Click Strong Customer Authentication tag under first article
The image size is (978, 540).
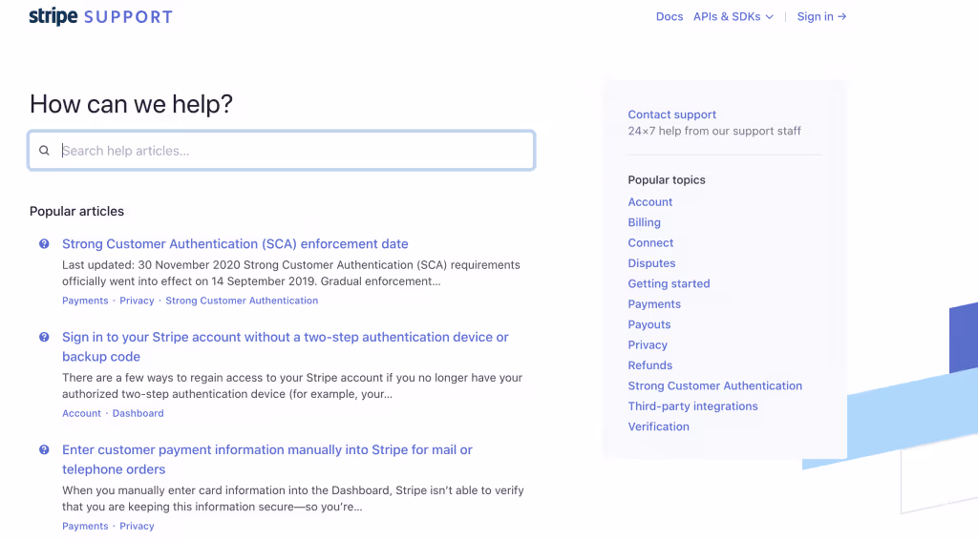[x=242, y=301]
